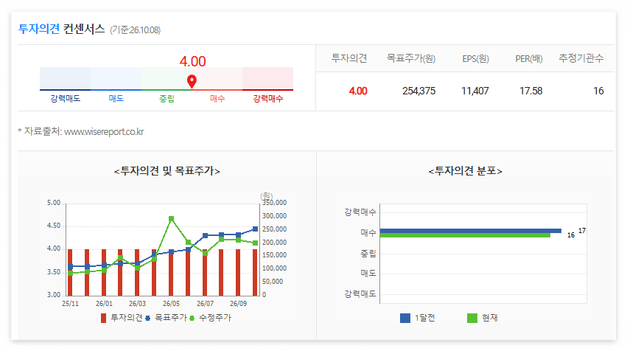This screenshot has width=627, height=351.
Task: Click the green peak point near 26/05
Action: pos(171,218)
